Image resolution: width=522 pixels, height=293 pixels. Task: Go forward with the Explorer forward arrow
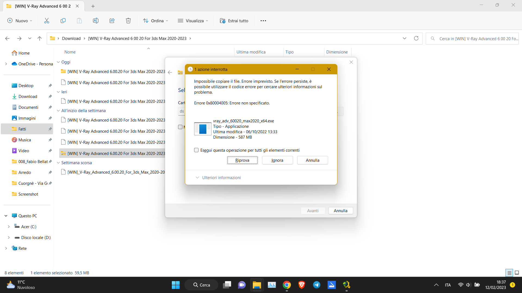pos(19,39)
